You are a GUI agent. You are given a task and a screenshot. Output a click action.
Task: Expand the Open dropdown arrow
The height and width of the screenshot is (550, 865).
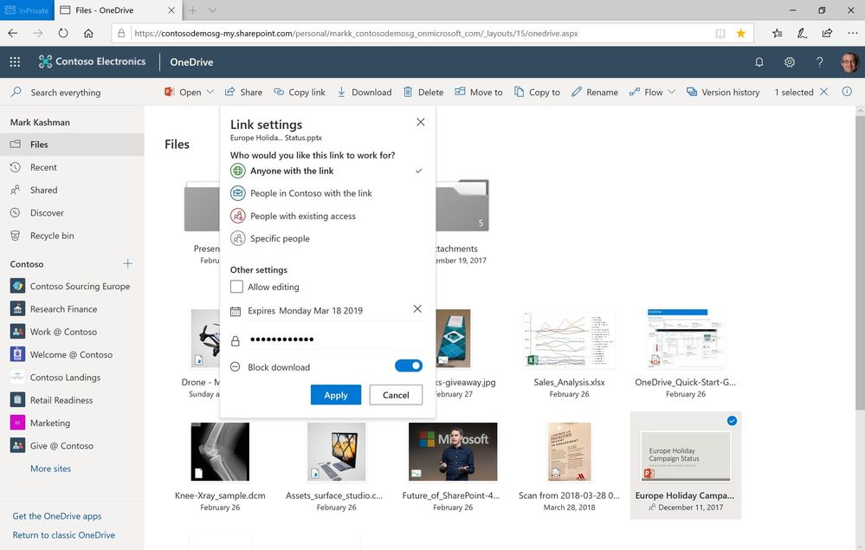(x=210, y=92)
